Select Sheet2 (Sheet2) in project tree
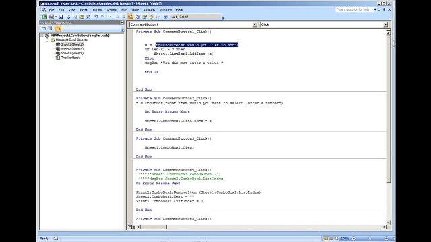Image resolution: width=431 pixels, height=242 pixels. 72,49
